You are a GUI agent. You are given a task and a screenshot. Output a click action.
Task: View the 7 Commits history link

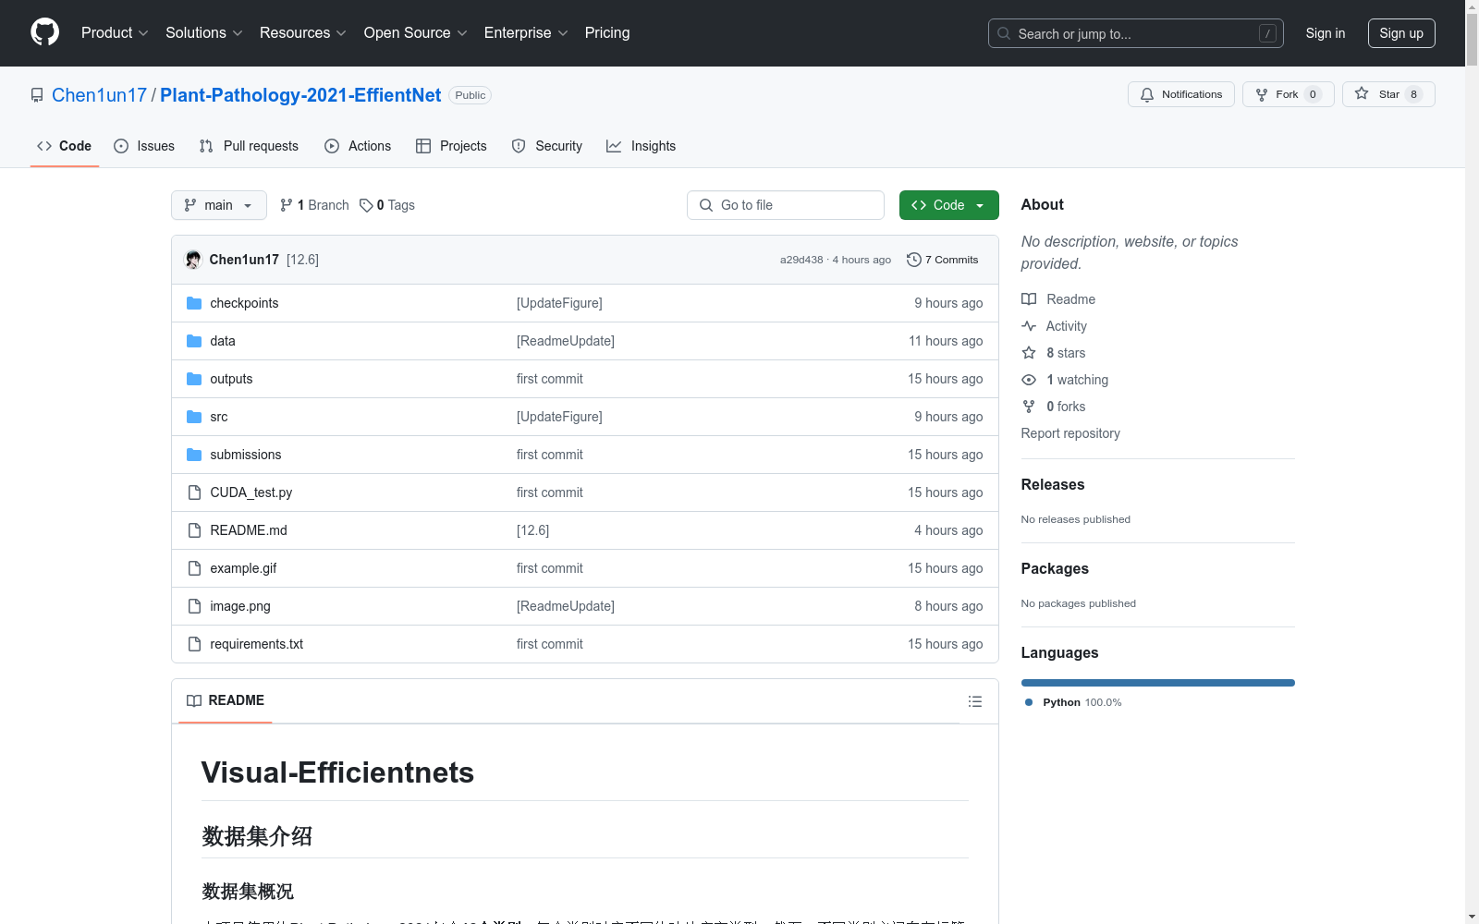point(943,260)
